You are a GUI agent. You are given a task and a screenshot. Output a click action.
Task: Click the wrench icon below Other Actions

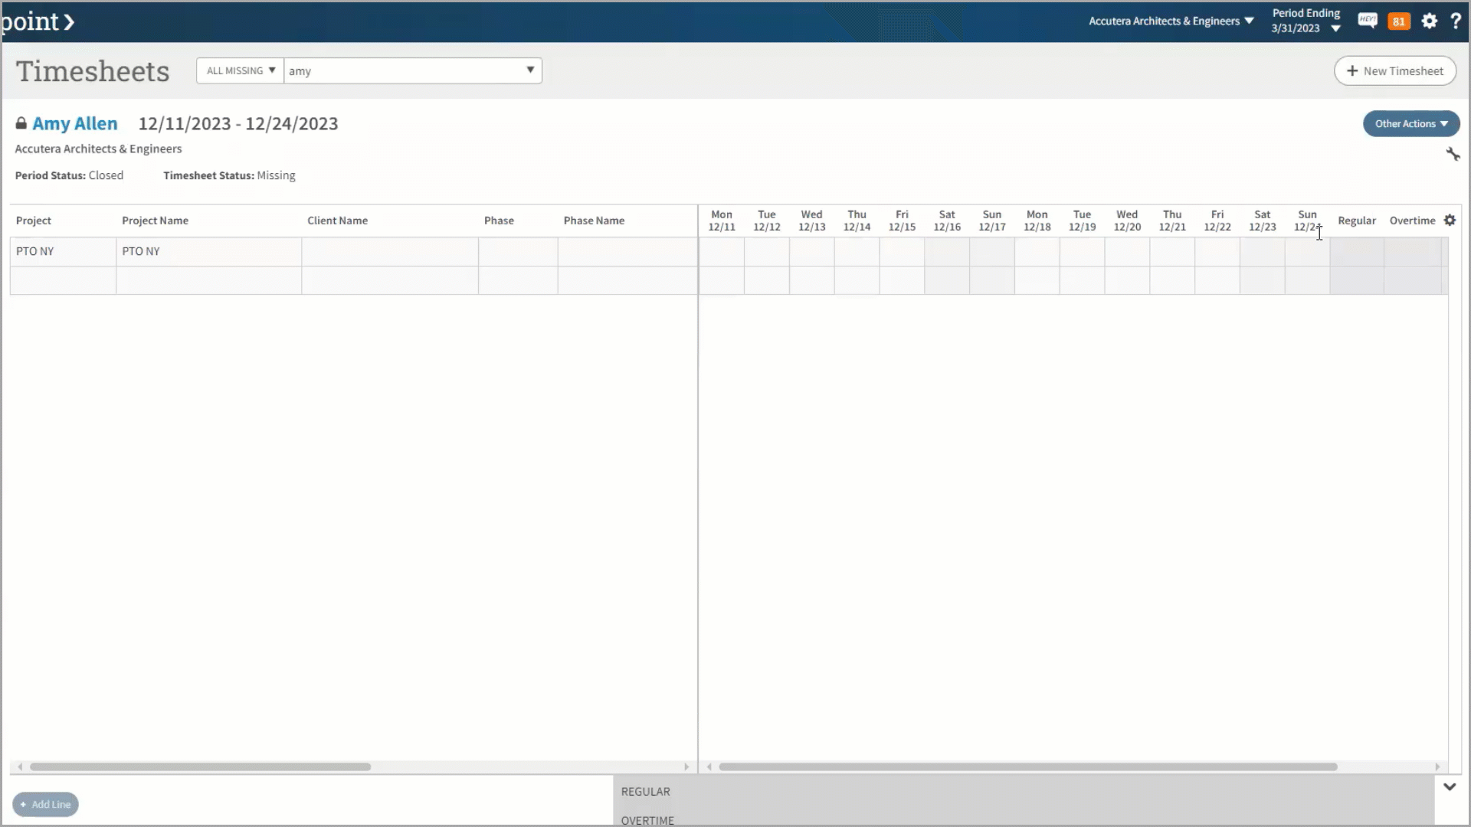(x=1453, y=154)
